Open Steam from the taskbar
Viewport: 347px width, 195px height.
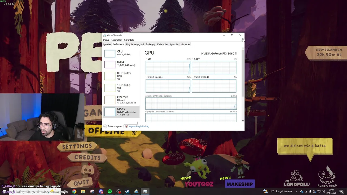click(127, 191)
